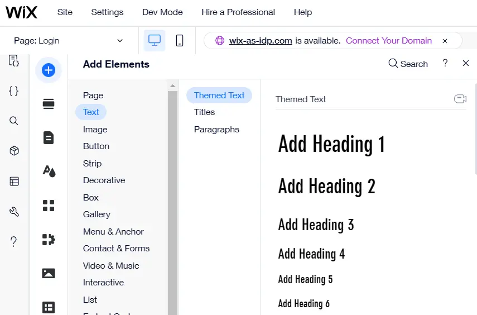Click the question mark in left sidebar
The image size is (477, 315).
(14, 242)
